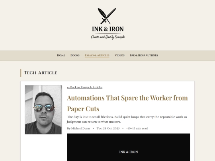Follow Back to Essays & Articles link
Image resolution: width=215 pixels, height=161 pixels.
(x=84, y=87)
